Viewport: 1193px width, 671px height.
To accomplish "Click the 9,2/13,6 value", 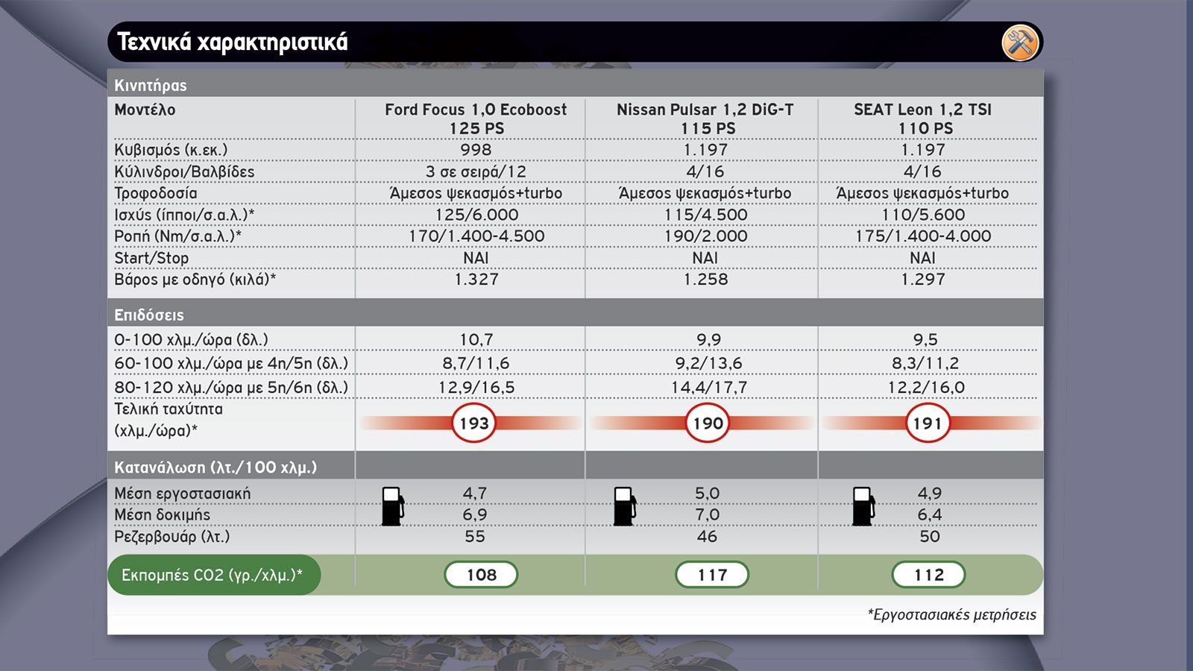I will coord(708,364).
